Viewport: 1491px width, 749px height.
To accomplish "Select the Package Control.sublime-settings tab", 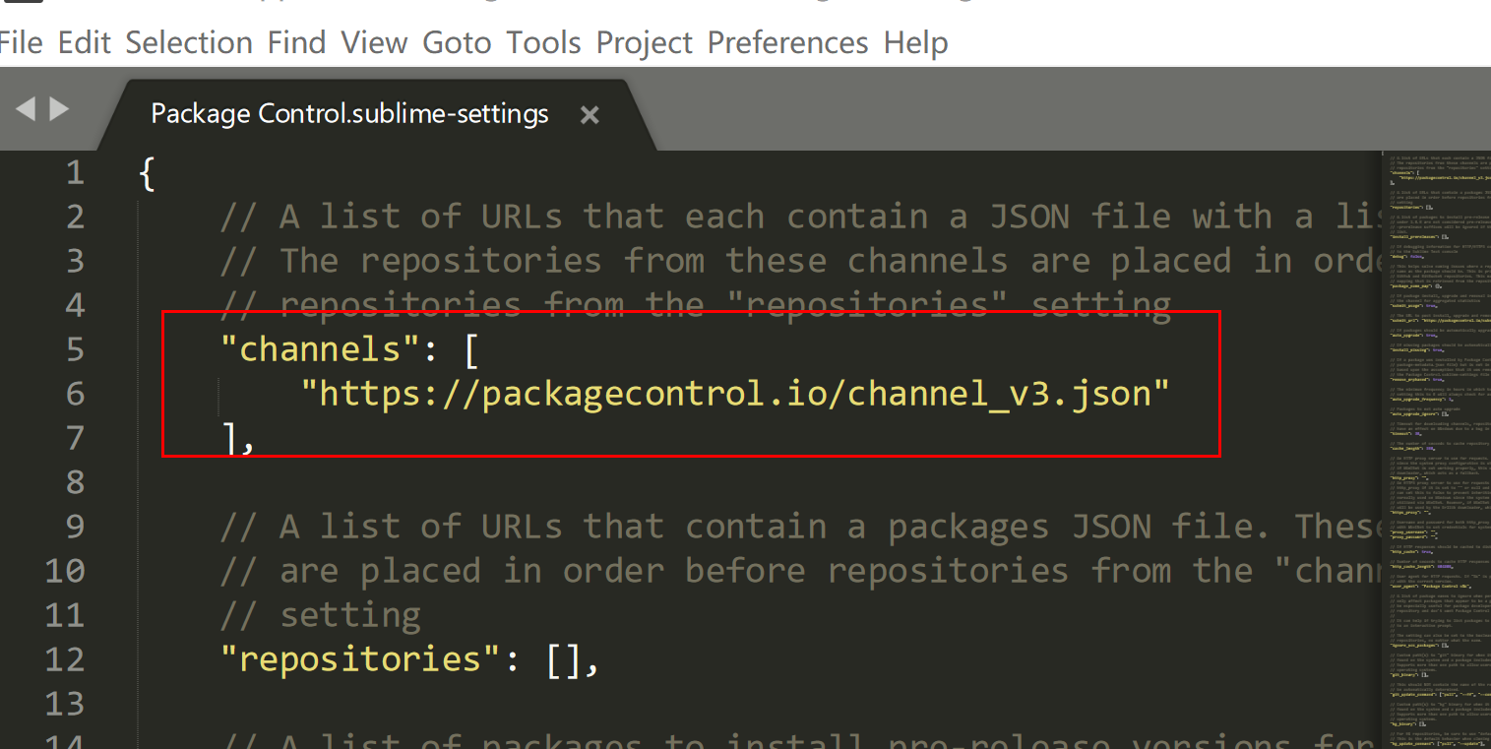I will [348, 113].
